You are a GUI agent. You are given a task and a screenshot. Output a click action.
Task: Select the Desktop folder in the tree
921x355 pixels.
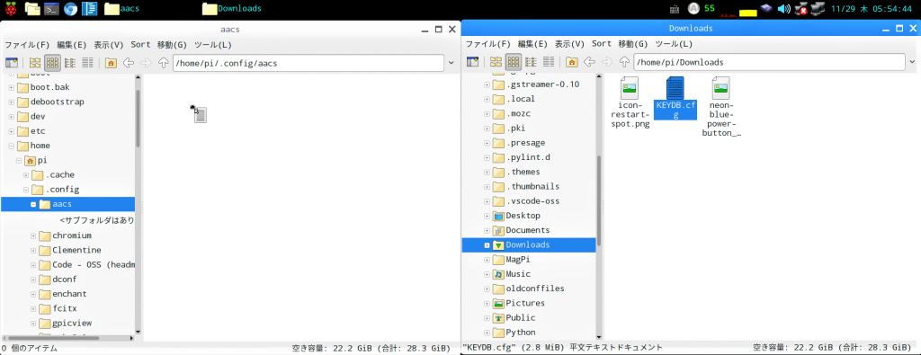[523, 216]
